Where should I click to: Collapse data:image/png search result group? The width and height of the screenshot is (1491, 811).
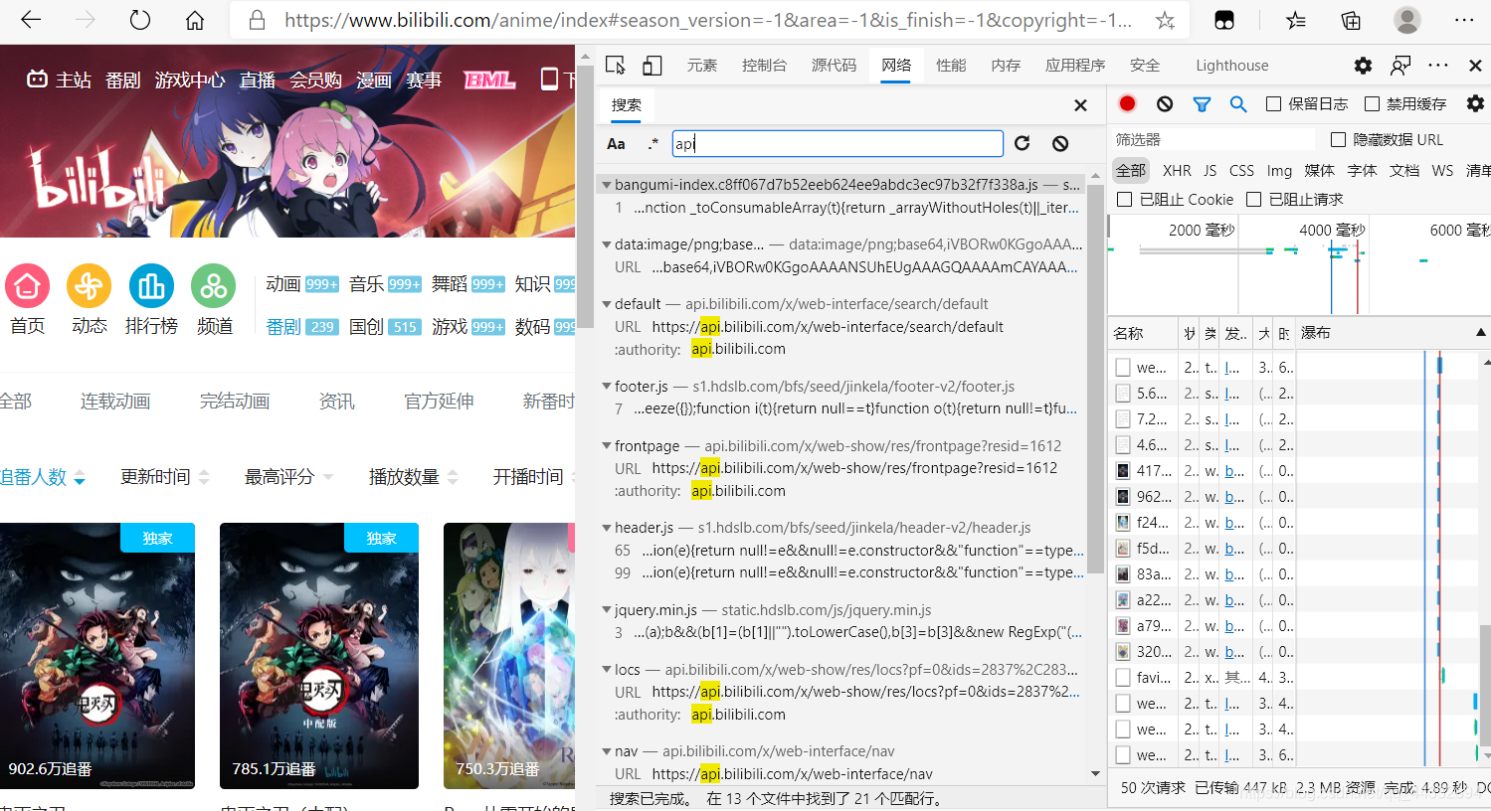pos(606,244)
